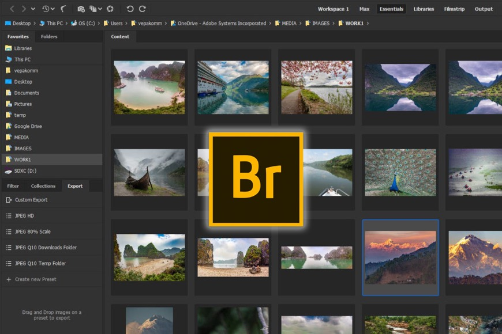Switch to the Libraries workspace
Screen dimensions: 502x334
(x=424, y=9)
